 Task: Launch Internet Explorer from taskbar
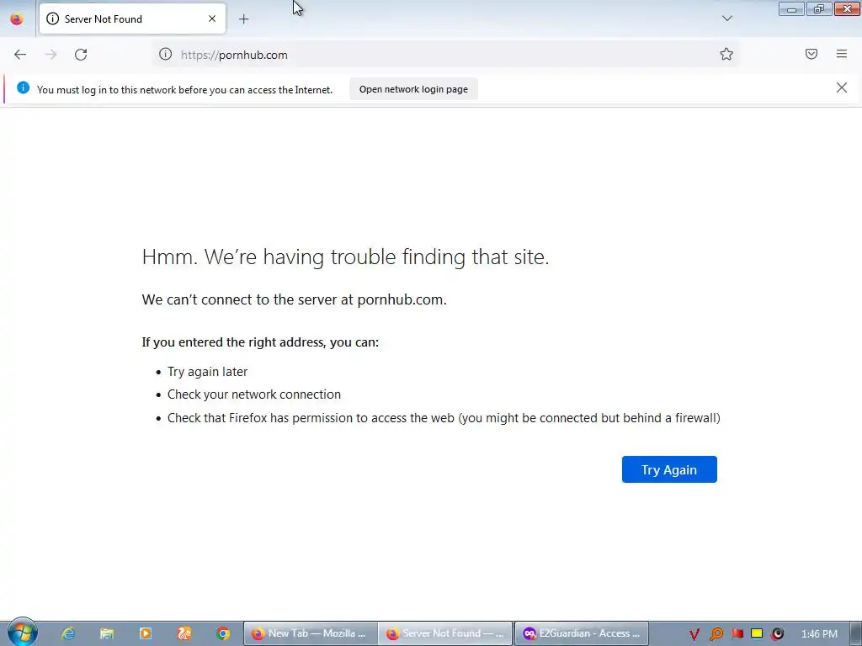coord(68,633)
